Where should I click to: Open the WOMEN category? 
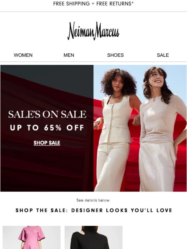(x=23, y=55)
